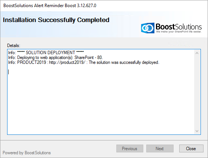Click the PRODUCT2019 server name in log
This screenshot has height=158, width=208.
pyautogui.click(x=31, y=62)
